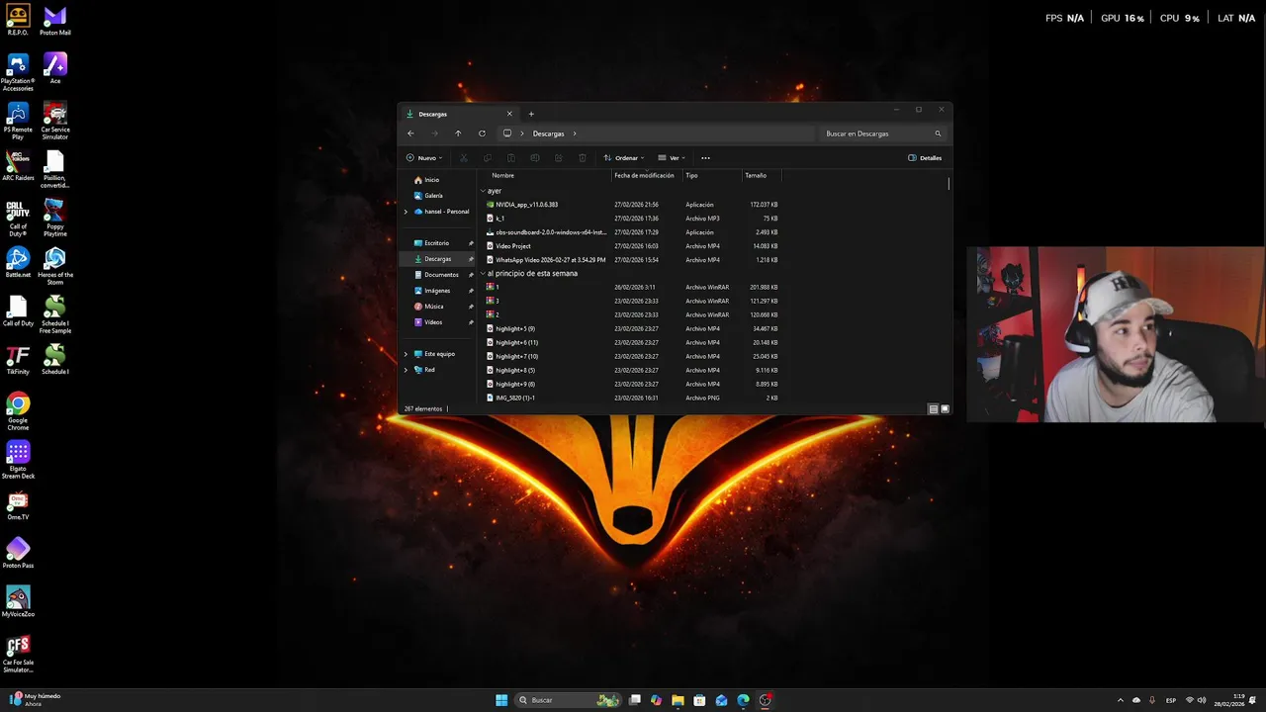Open R.E.P.O. desktop icon
Viewport: 1266px width, 712px height.
click(x=18, y=21)
